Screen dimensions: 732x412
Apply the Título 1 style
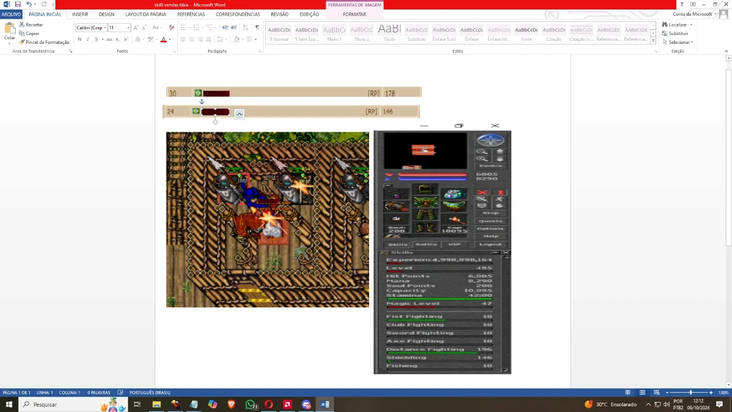(x=334, y=33)
